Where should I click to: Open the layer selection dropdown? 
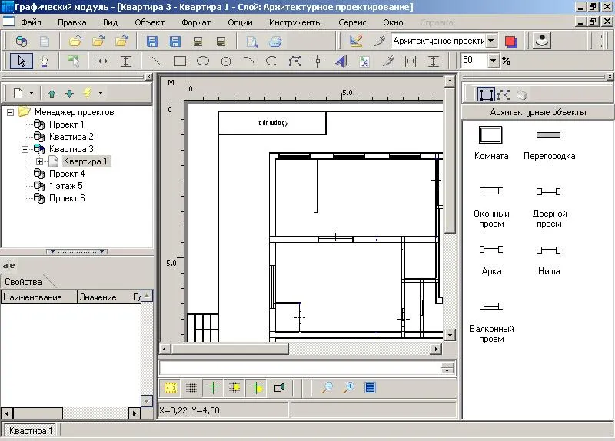491,41
